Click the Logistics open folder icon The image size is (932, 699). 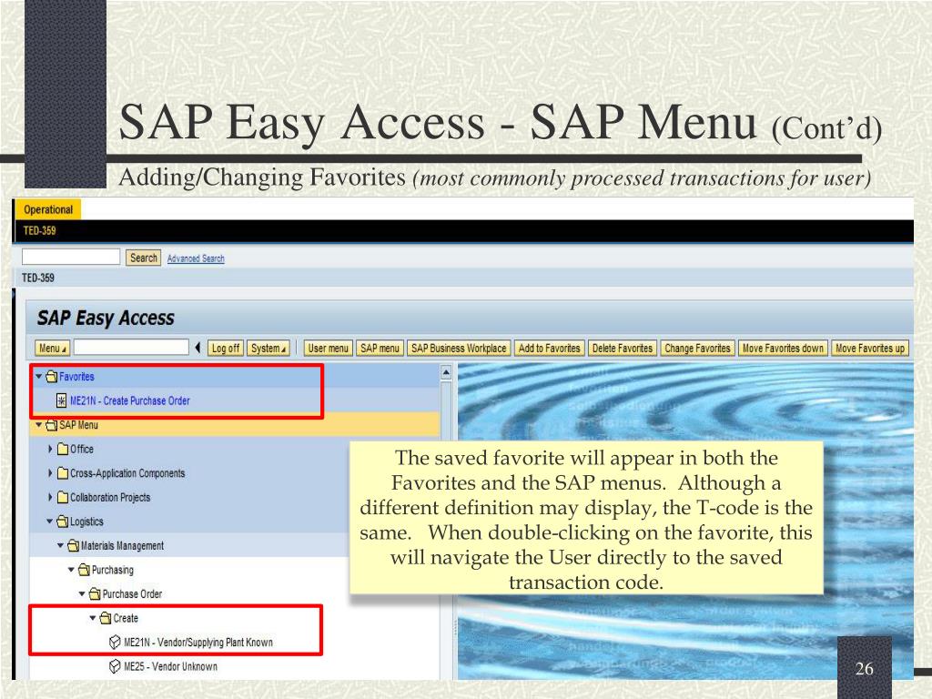(x=63, y=522)
